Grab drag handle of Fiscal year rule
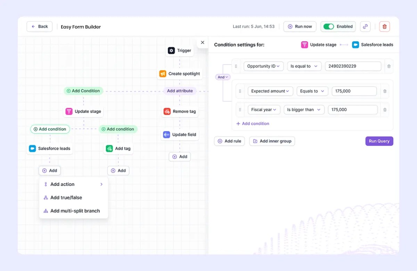This screenshot has width=417, height=271. pyautogui.click(x=240, y=110)
